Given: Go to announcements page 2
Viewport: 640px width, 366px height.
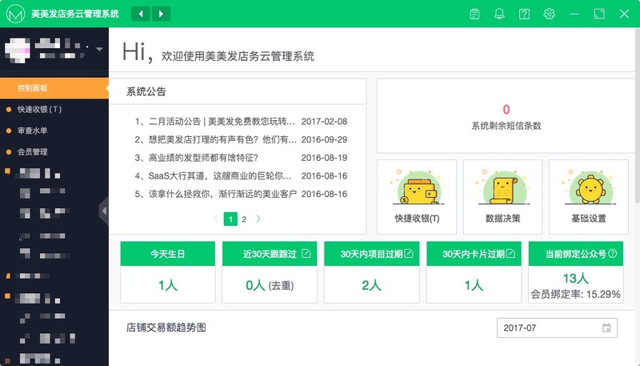Looking at the screenshot, I should [x=244, y=219].
